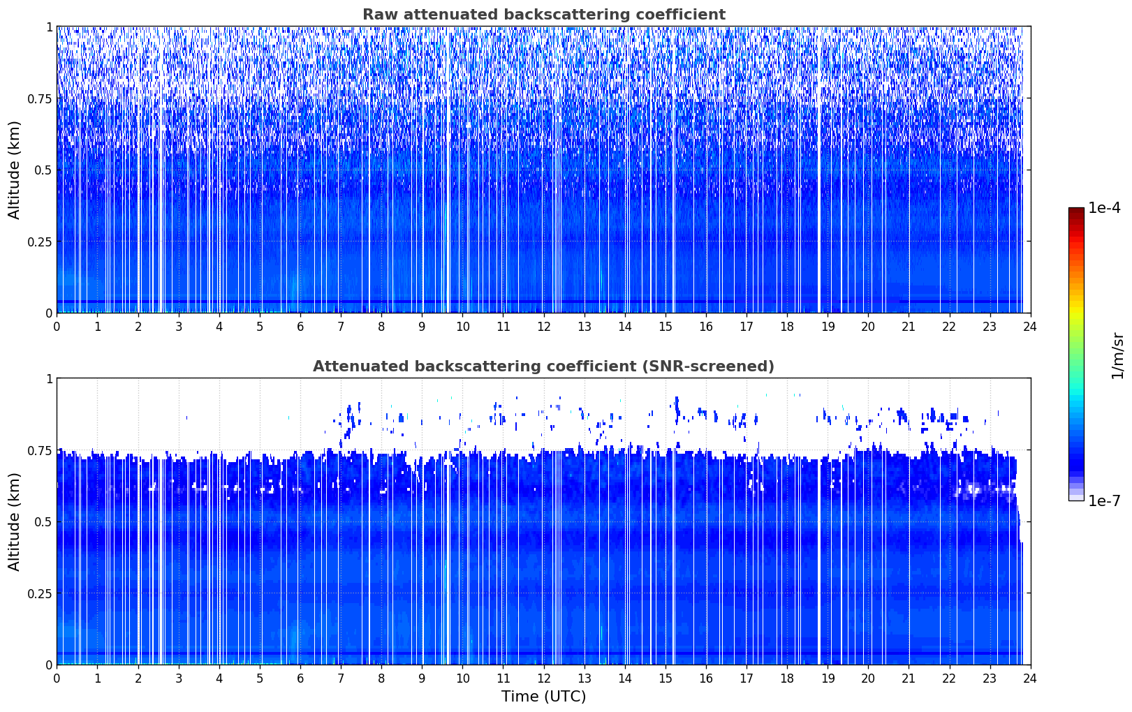Click the 6 tick on the top plot time axis

[x=300, y=327]
